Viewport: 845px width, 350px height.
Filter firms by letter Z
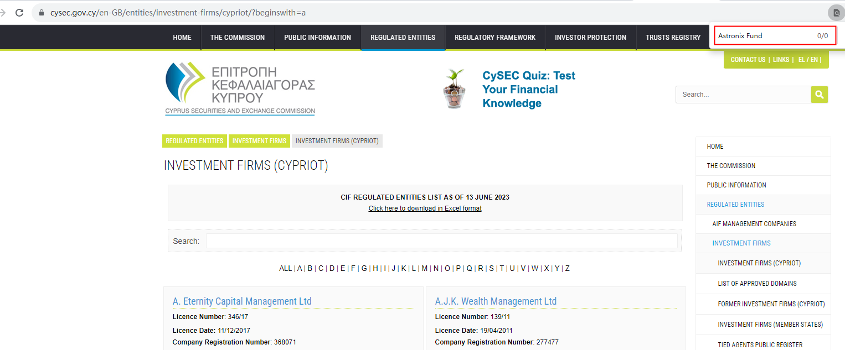568,268
